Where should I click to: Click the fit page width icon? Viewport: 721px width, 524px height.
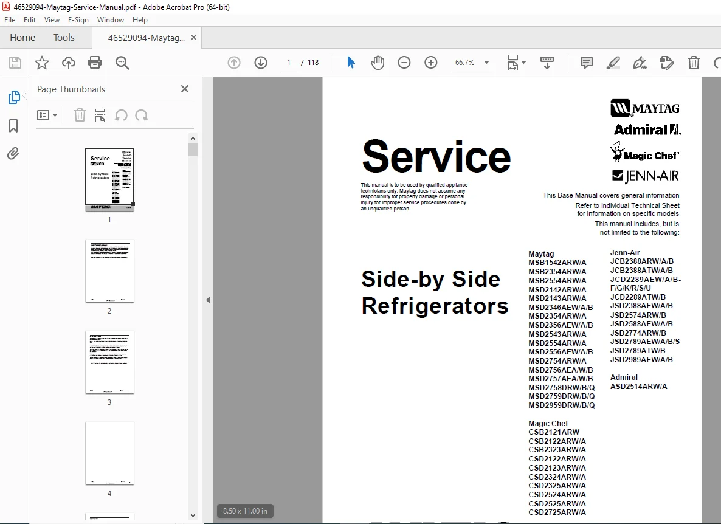coord(512,63)
